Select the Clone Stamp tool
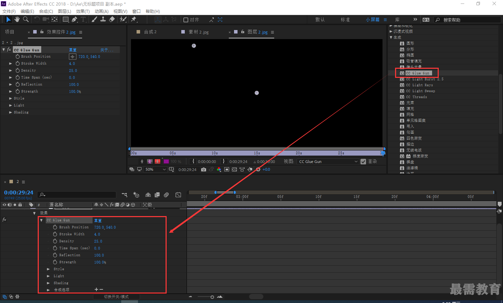The width and height of the screenshot is (503, 303). [103, 20]
